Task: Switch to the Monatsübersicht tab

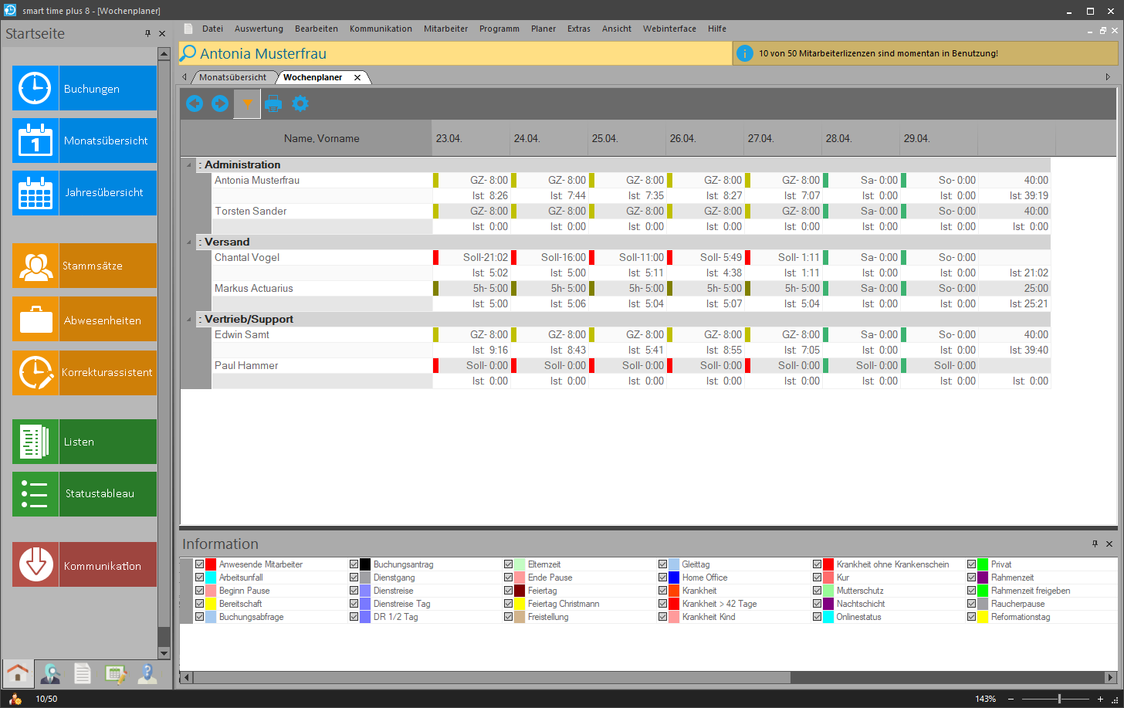Action: [232, 77]
